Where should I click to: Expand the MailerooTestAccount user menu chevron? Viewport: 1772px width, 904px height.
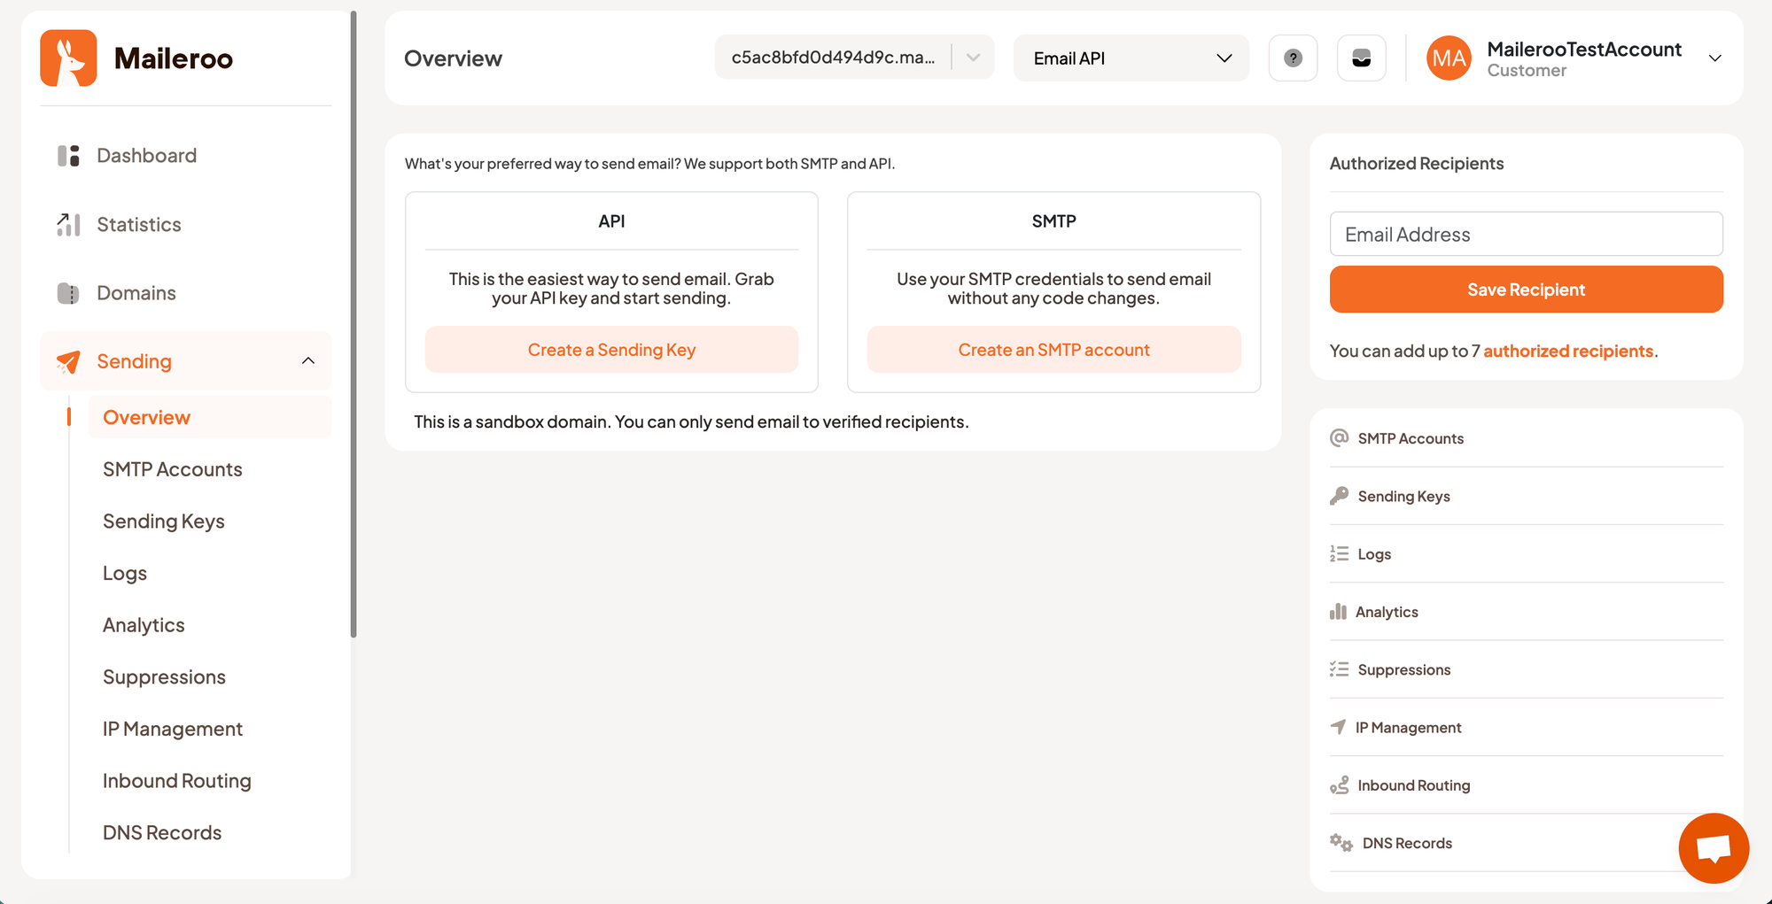1714,58
